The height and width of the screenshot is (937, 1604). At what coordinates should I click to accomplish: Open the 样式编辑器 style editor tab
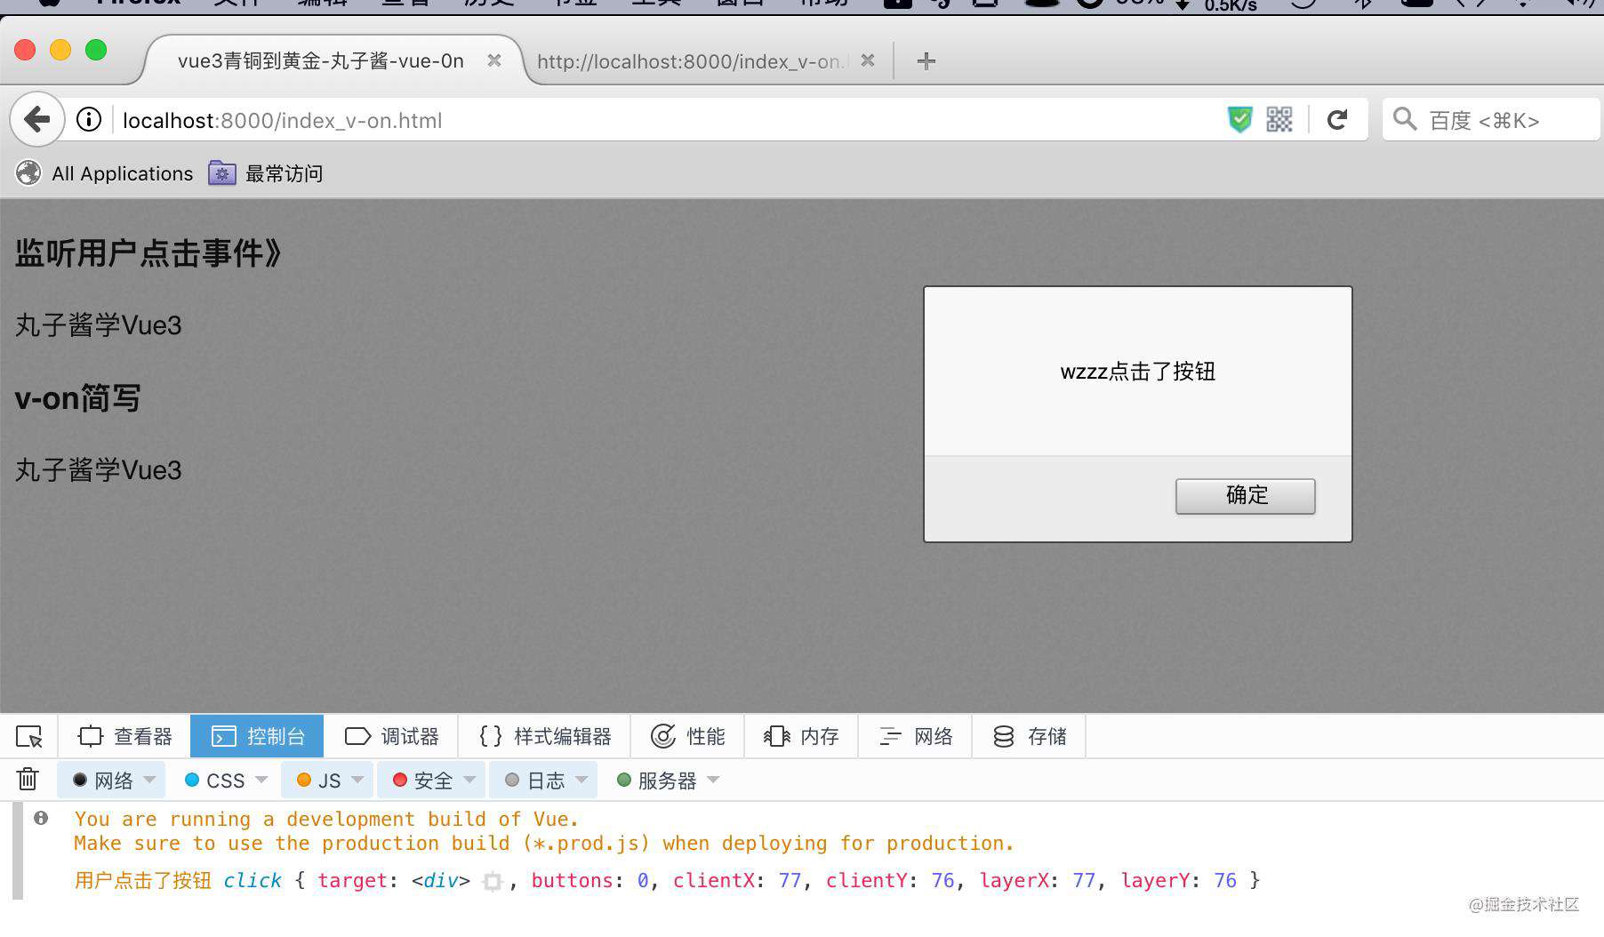click(x=545, y=736)
